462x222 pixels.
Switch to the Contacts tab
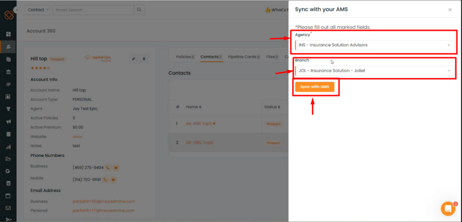(x=212, y=57)
